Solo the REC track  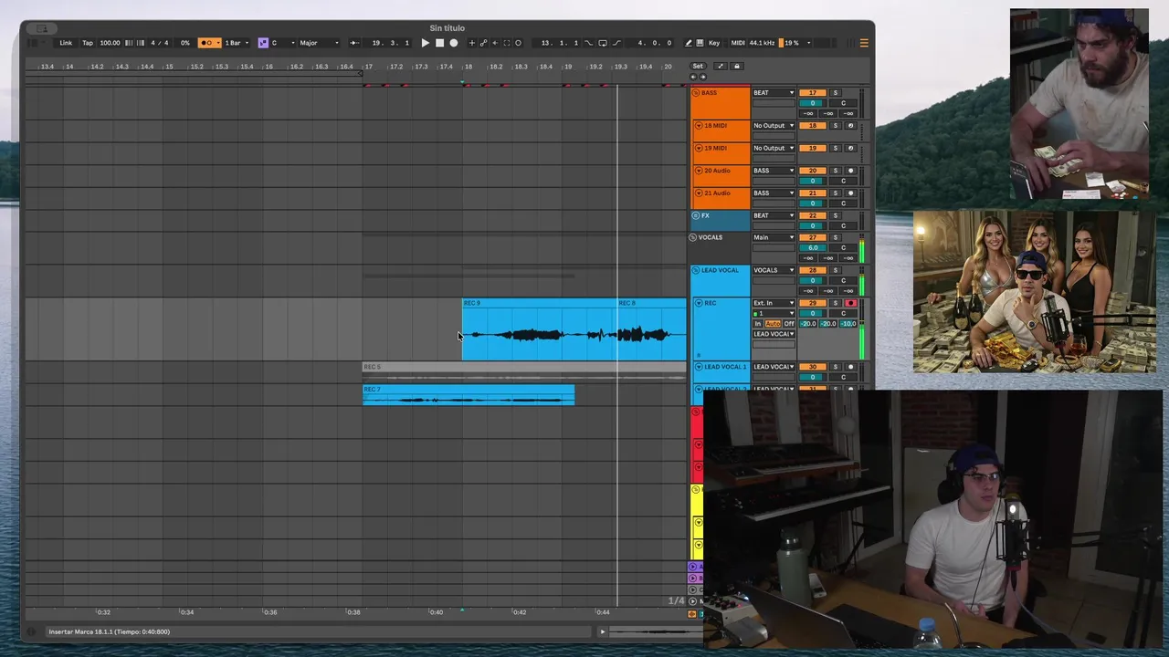coord(835,303)
